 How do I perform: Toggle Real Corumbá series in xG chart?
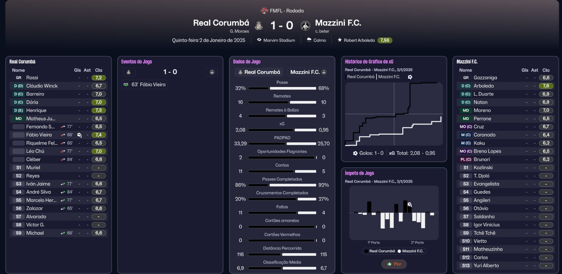360,77
